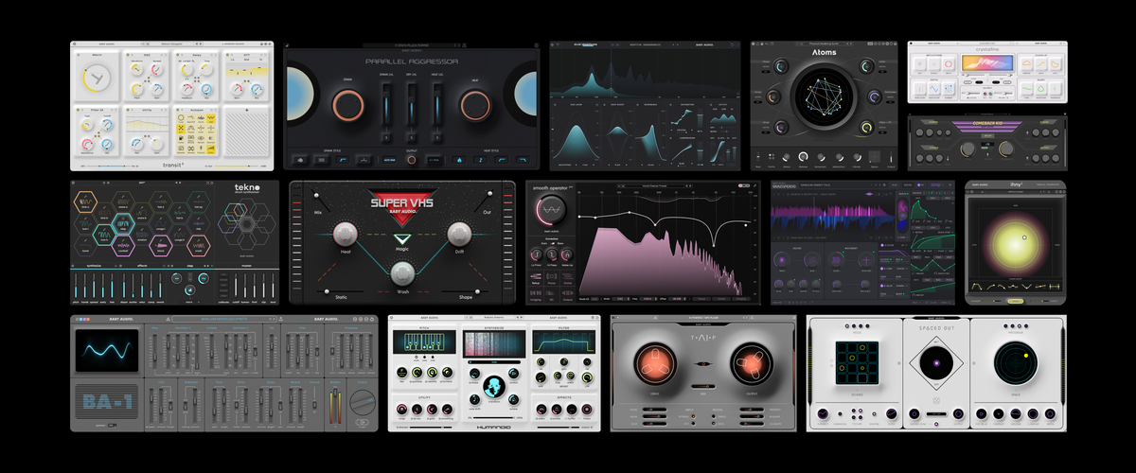Viewport: 1136px width, 473px height.
Task: Click the large sine-wave knob in Smooth Operator
Action: click(551, 209)
